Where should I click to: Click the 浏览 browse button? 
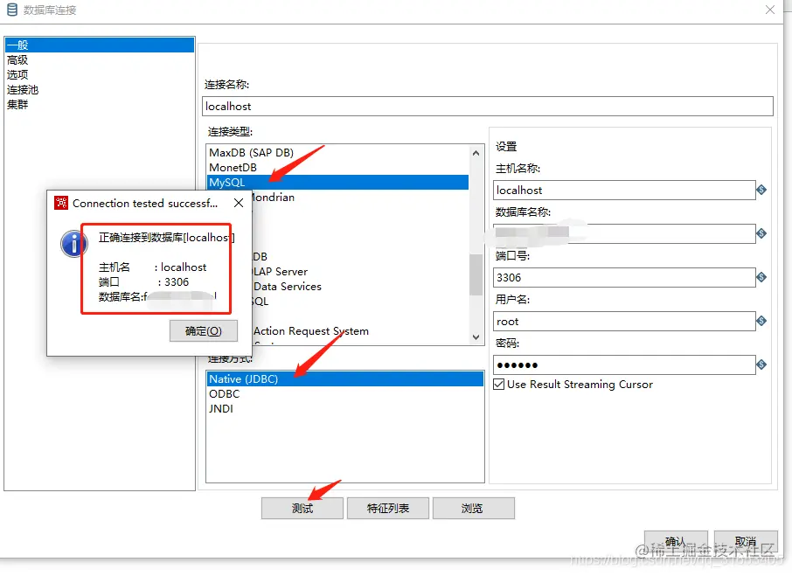click(x=473, y=509)
